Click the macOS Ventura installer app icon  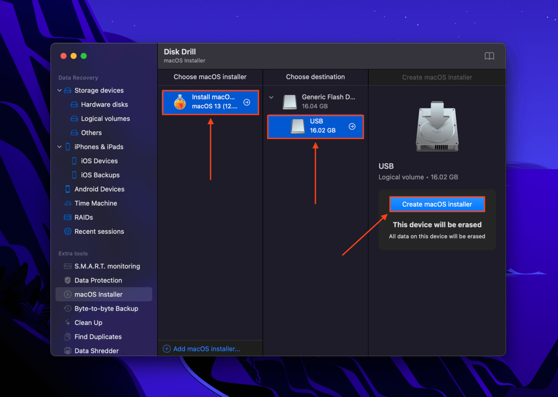tap(180, 102)
